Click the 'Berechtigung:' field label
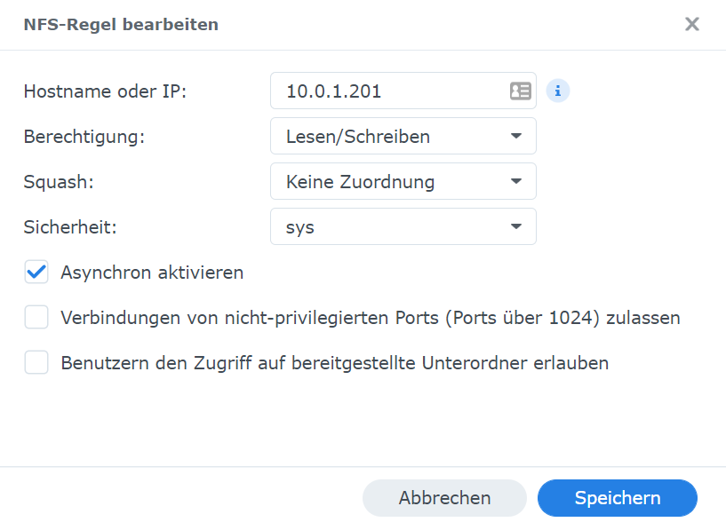Image resolution: width=726 pixels, height=530 pixels. tap(84, 137)
